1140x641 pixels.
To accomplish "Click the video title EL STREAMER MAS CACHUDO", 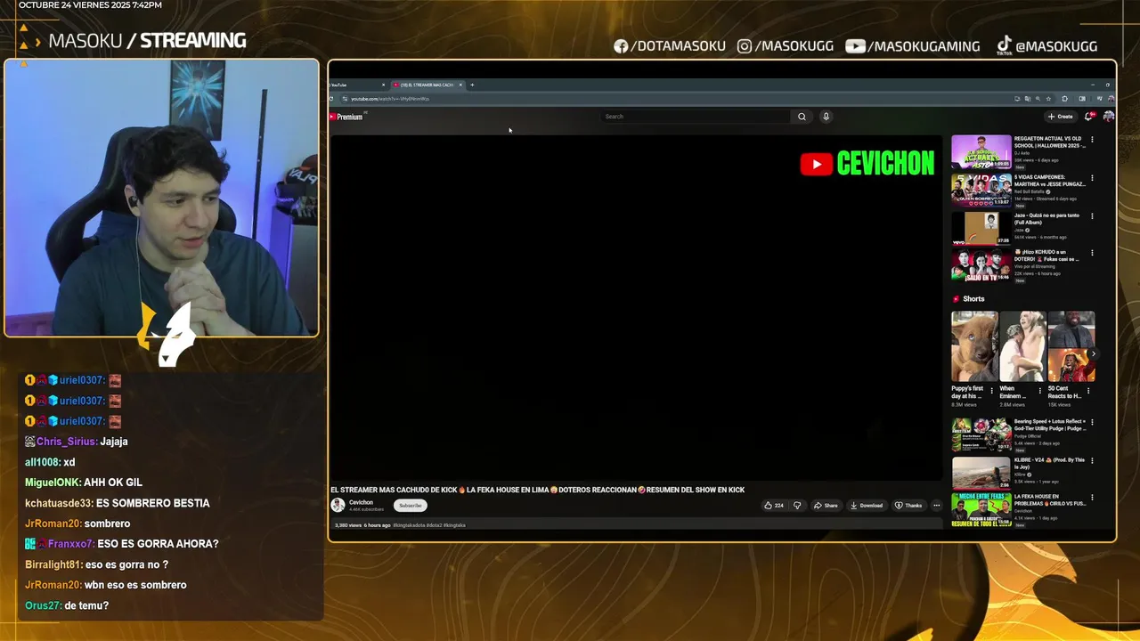I will click(538, 490).
